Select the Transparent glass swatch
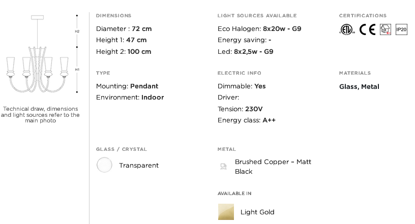The image size is (415, 224). click(104, 165)
